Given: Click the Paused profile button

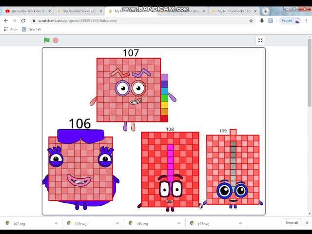Looking at the screenshot, I should (x=290, y=20).
